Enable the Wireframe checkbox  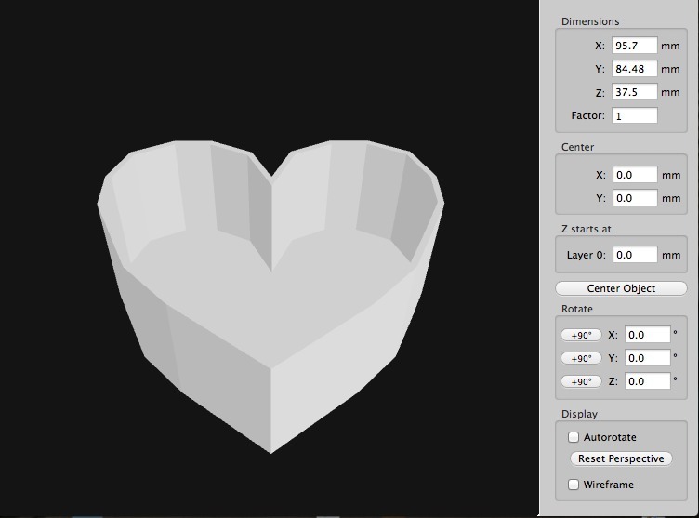point(574,485)
